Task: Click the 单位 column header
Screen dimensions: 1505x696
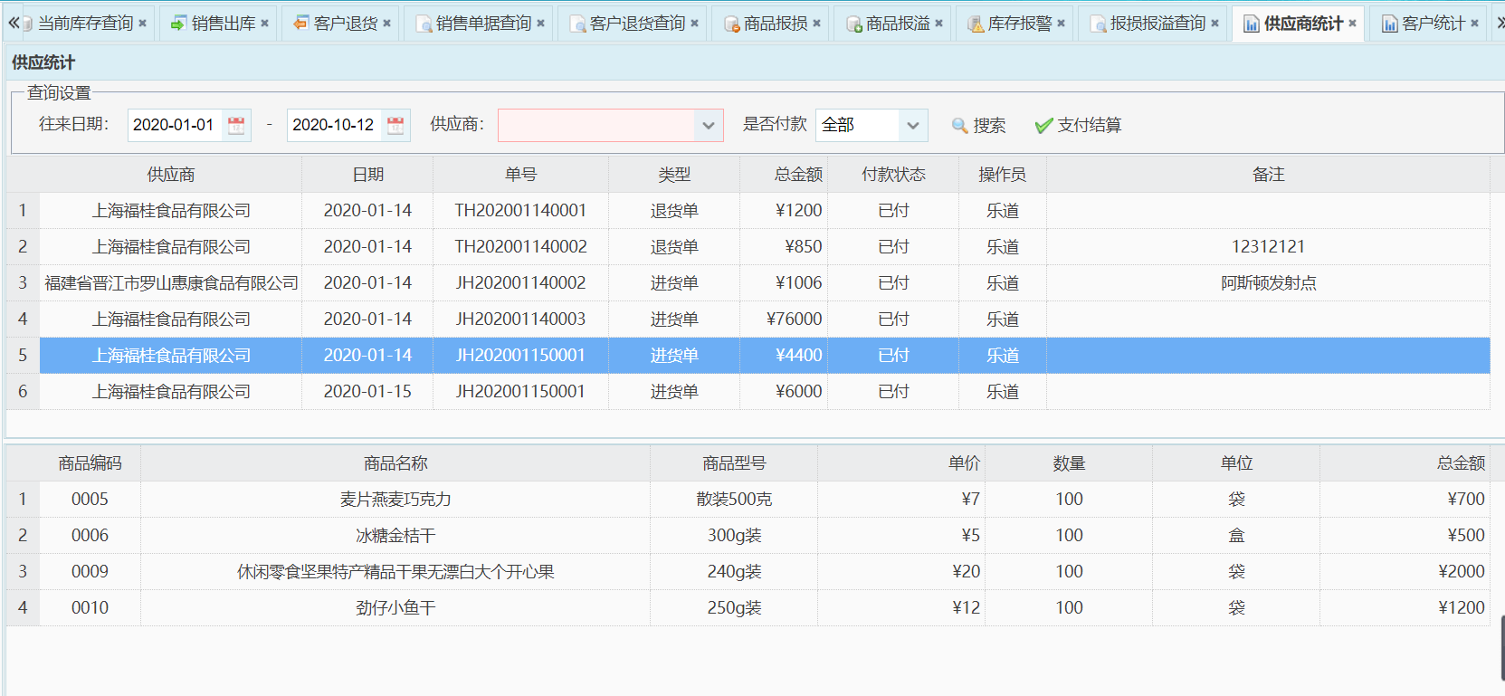Action: [x=1236, y=463]
